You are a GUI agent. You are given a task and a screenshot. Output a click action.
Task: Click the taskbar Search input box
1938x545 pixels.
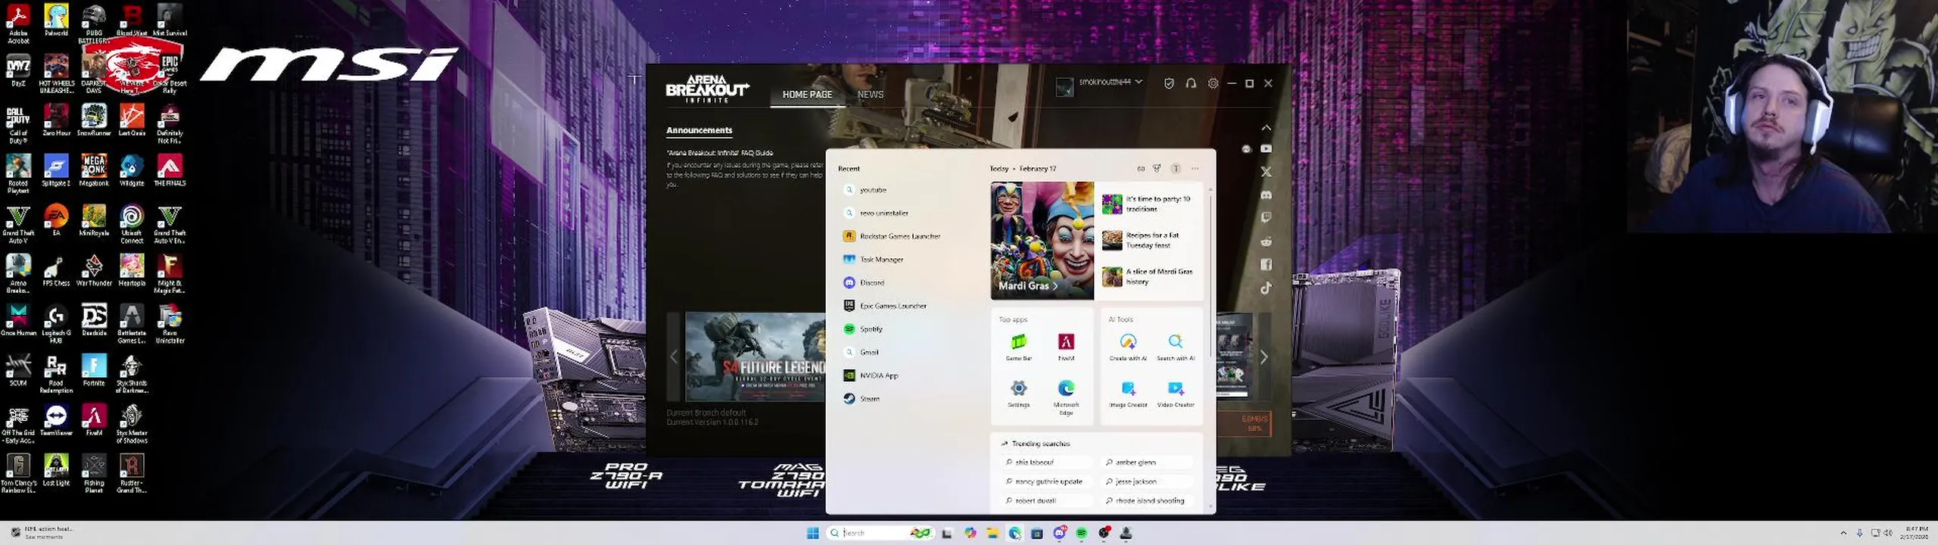(x=880, y=534)
